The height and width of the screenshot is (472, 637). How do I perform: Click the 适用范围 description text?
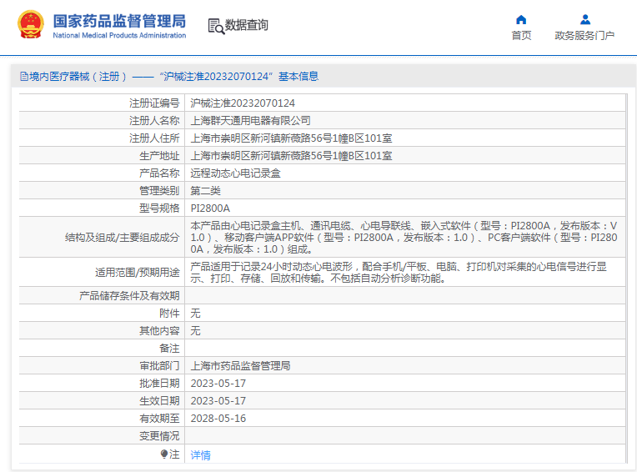(399, 272)
